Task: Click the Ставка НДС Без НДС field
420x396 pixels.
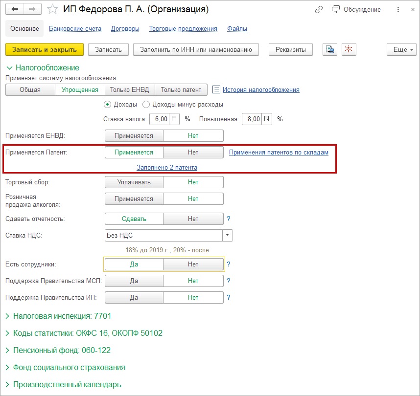Action: tap(163, 235)
